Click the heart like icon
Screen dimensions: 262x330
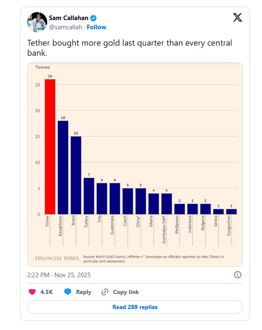click(32, 292)
